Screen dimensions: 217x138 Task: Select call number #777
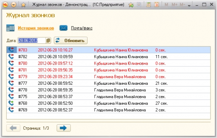point(23,83)
